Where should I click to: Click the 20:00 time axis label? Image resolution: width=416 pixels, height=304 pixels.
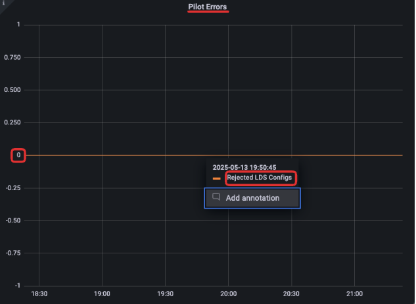click(x=229, y=293)
